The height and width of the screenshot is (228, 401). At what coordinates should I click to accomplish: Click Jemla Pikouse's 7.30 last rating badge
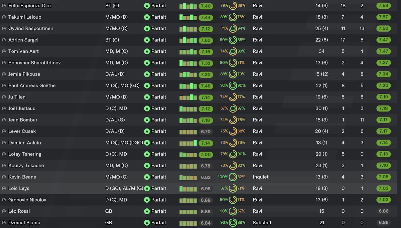206,74
